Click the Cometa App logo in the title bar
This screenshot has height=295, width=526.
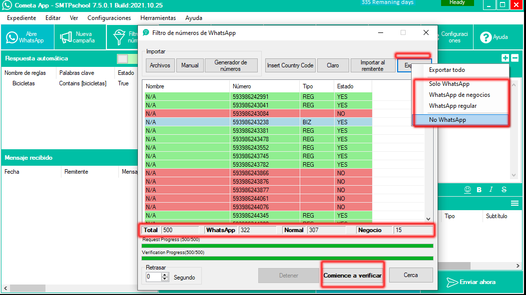(x=6, y=5)
